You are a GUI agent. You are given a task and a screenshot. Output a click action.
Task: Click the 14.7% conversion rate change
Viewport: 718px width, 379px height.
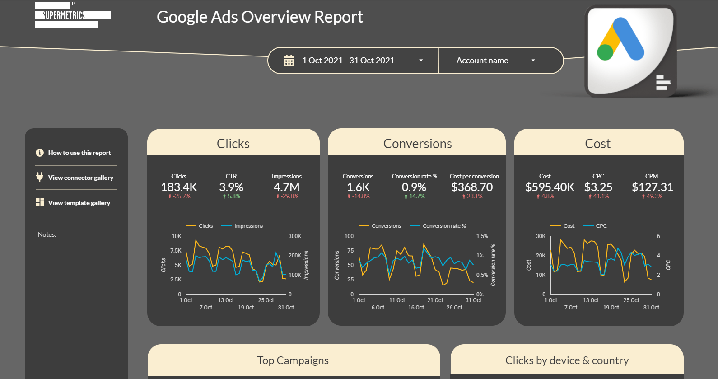coord(415,197)
